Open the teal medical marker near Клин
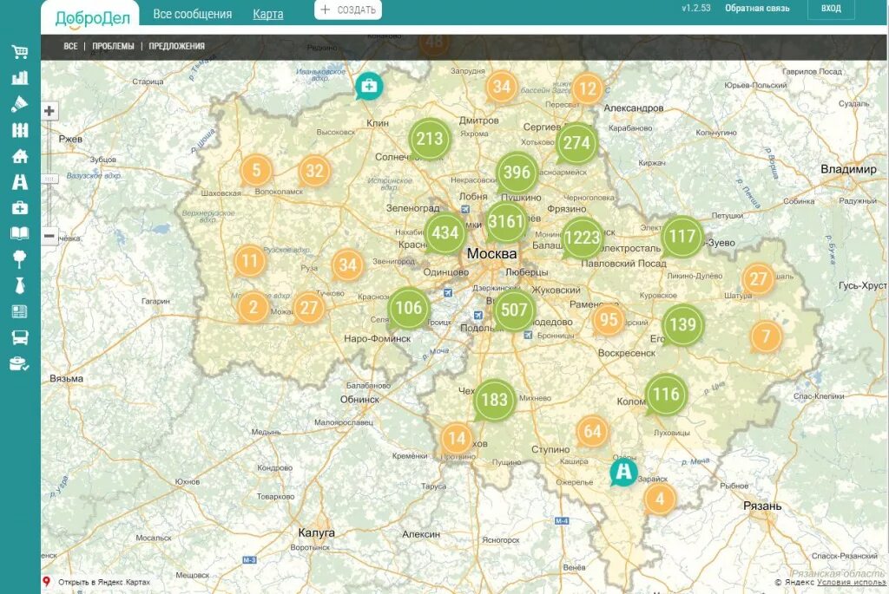 369,86
